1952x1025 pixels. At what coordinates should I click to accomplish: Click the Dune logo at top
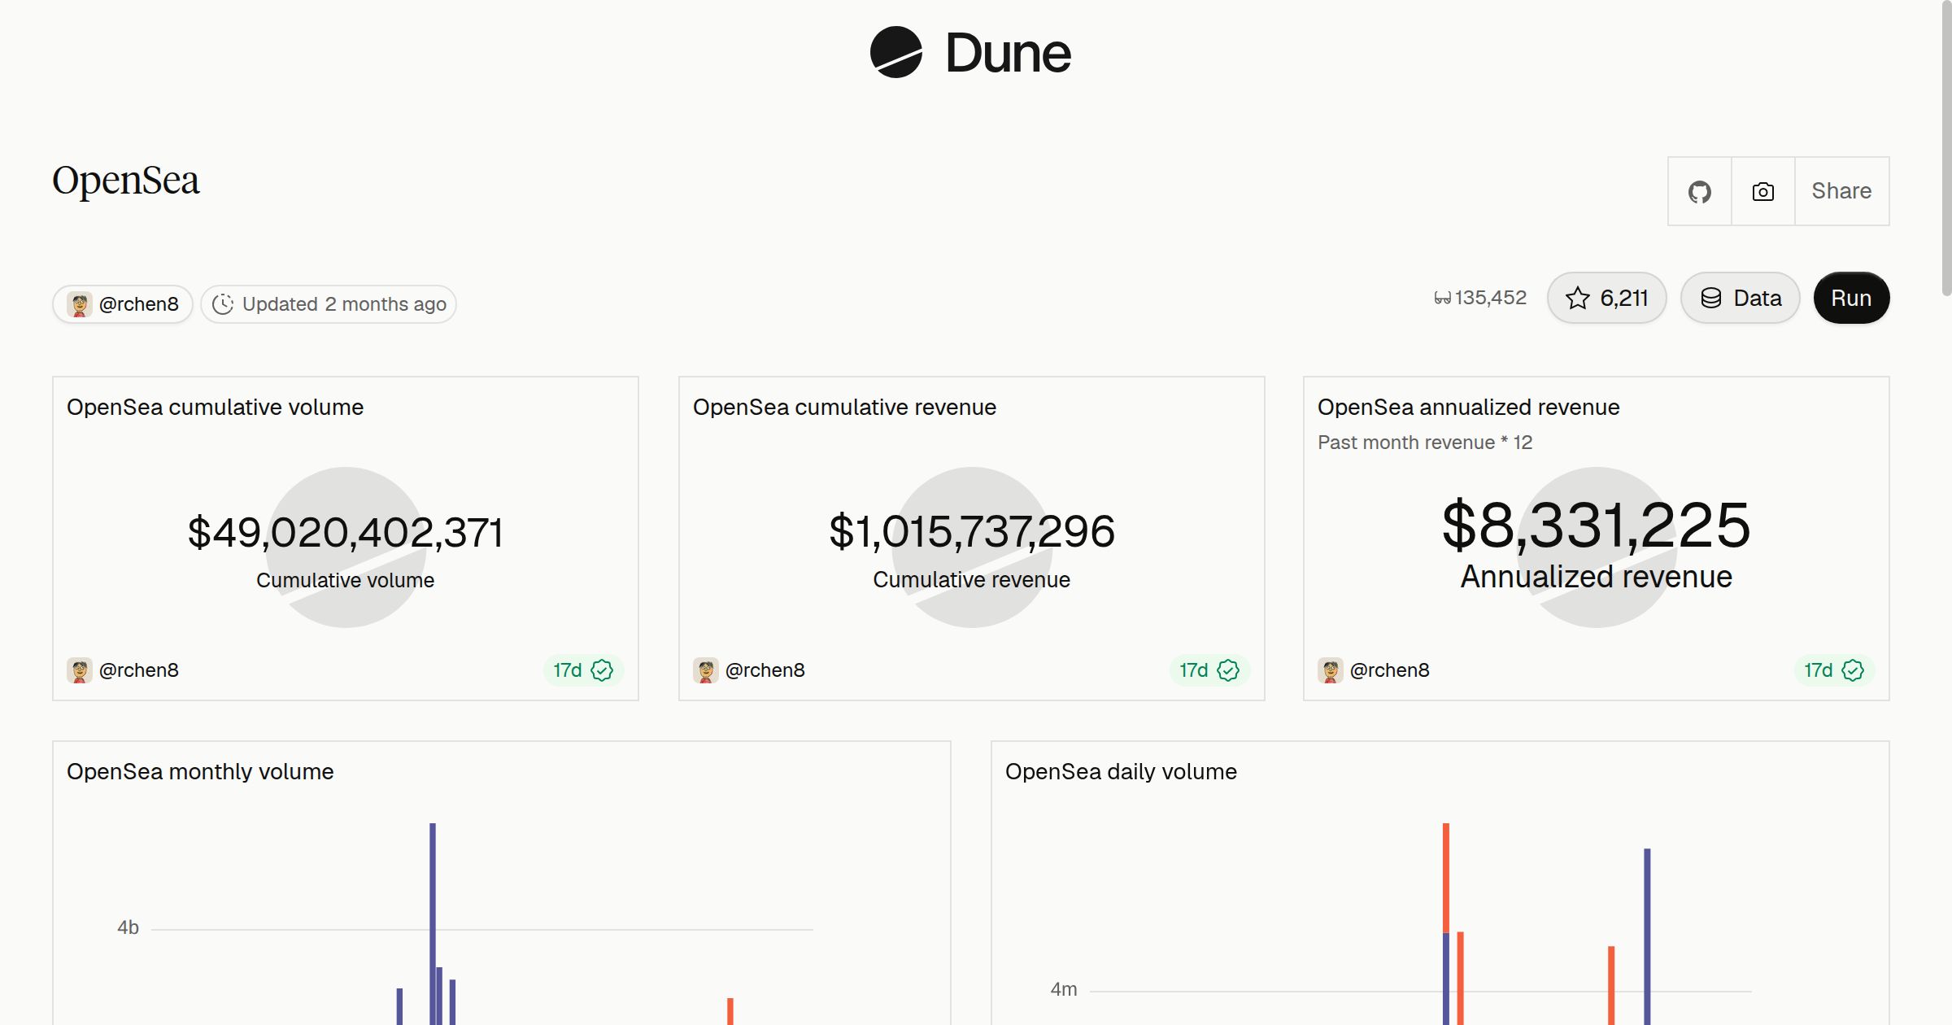970,53
